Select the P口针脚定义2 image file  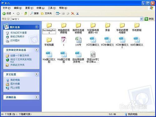tap(122, 42)
